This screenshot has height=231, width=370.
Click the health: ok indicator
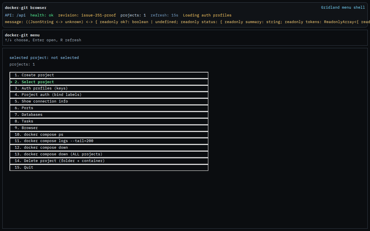(x=42, y=15)
